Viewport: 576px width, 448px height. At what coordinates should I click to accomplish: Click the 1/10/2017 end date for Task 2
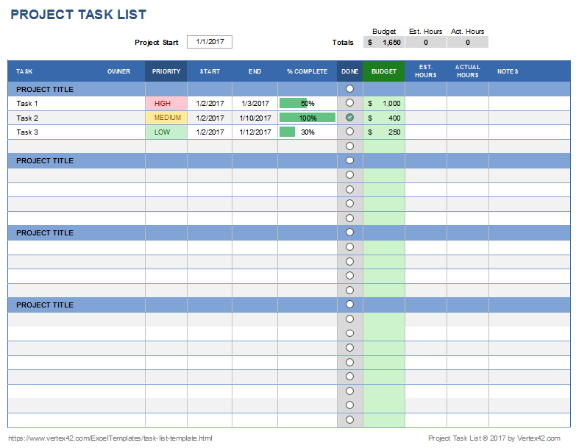(x=255, y=118)
